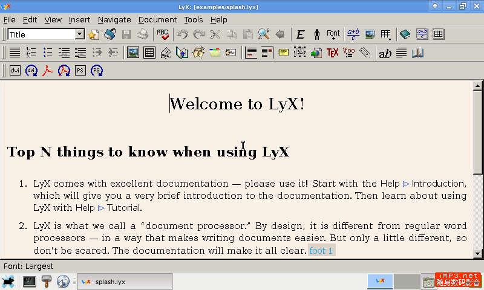Increase list depth icon
484x290 pixels.
97,53
